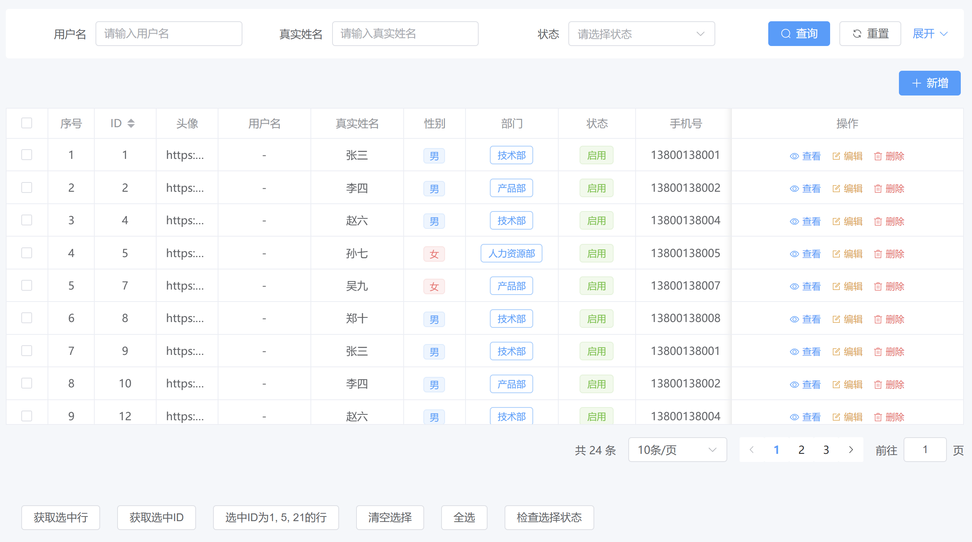This screenshot has height=542, width=972.
Task: Click edit pencil icon for 李四 ID 2
Action: (836, 189)
